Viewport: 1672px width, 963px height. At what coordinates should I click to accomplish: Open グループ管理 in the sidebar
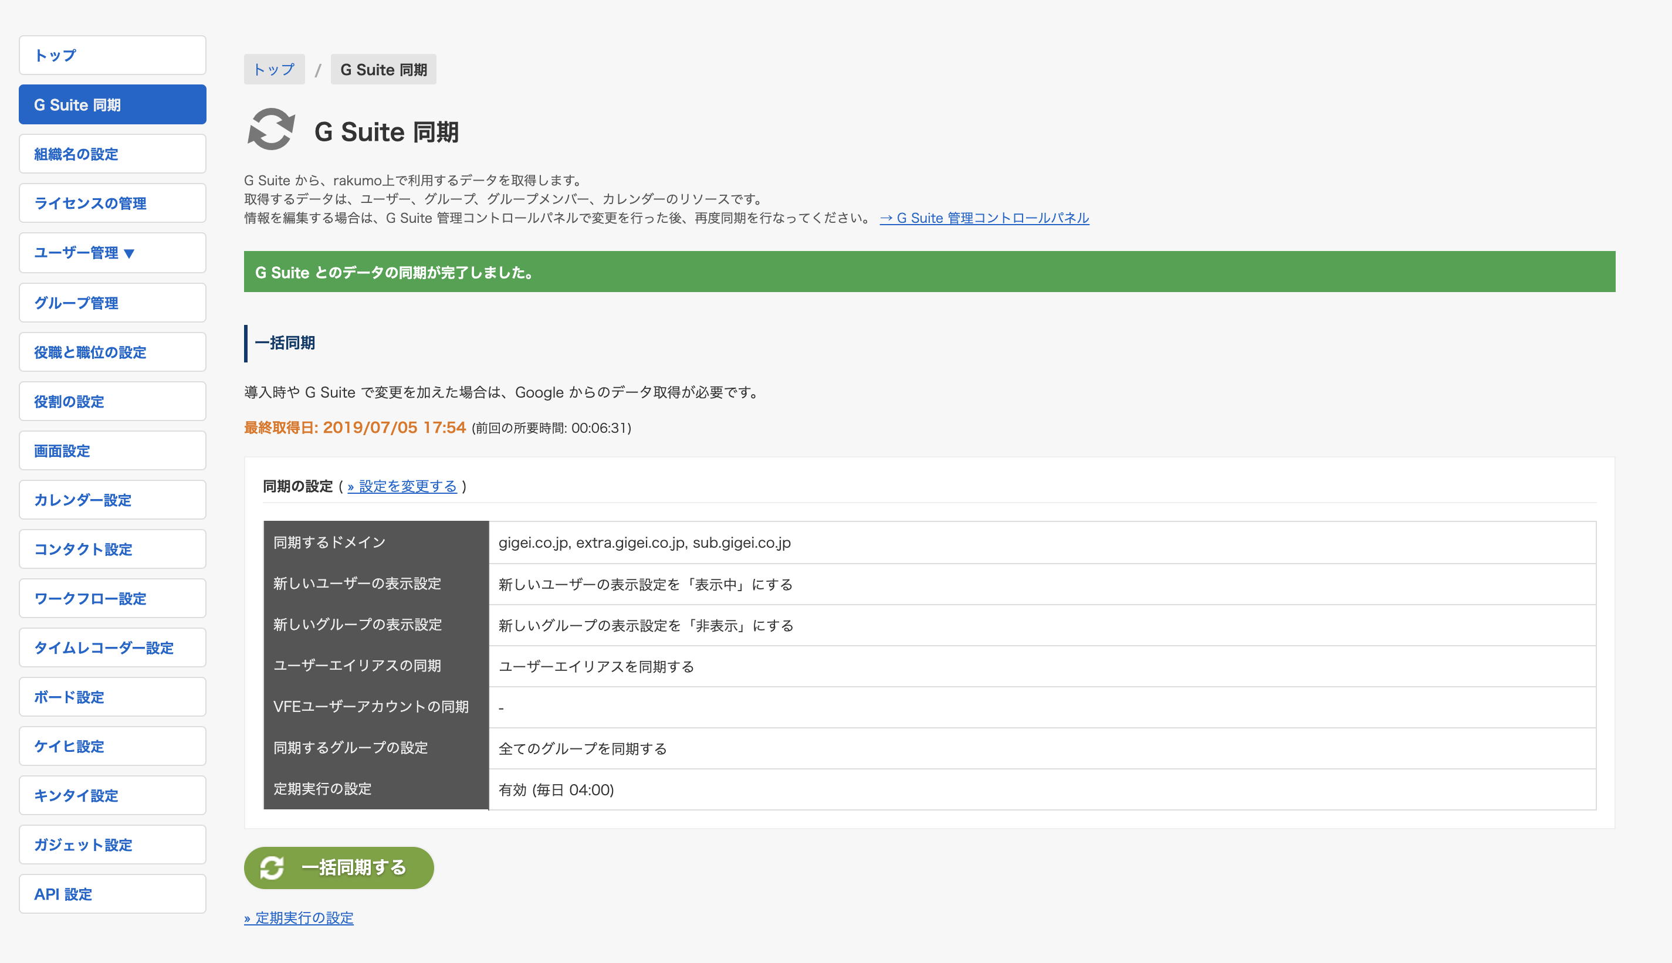[113, 303]
